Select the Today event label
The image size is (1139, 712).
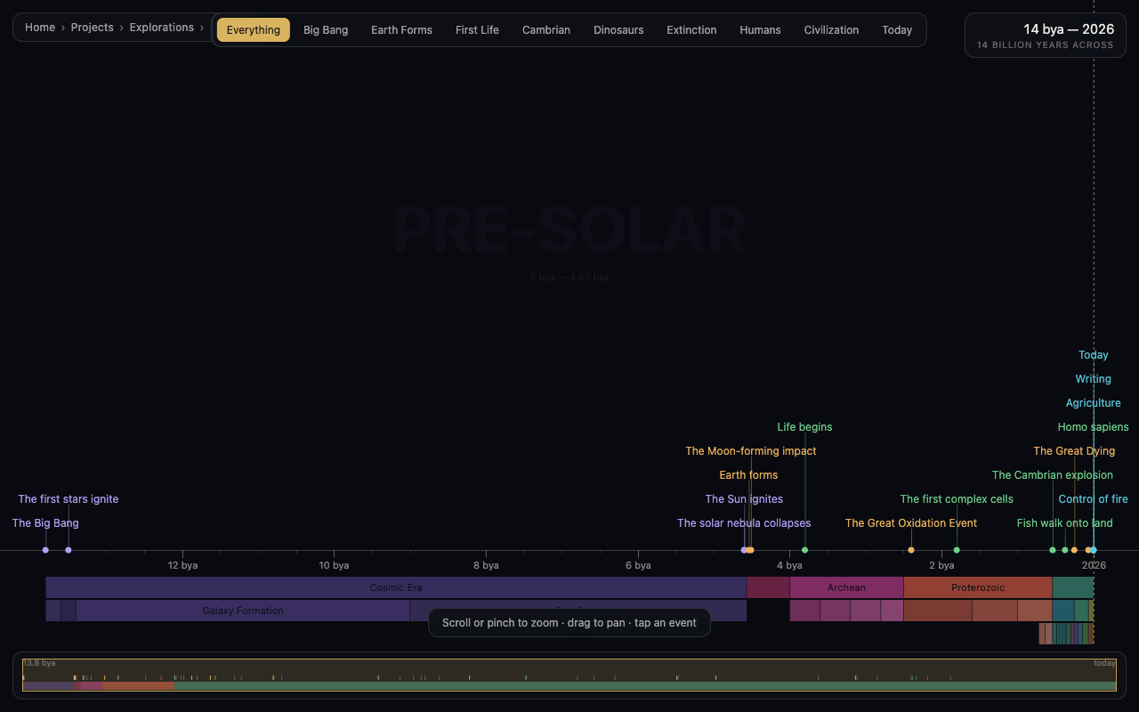point(1094,355)
